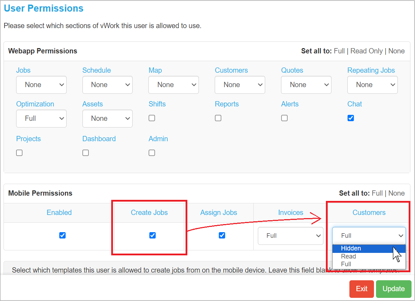Click the Schedule label link
The height and width of the screenshot is (301, 415).
pos(96,70)
